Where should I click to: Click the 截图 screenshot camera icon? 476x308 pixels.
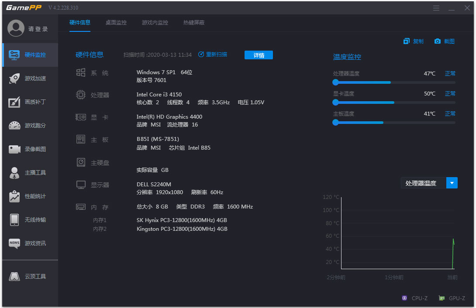438,41
